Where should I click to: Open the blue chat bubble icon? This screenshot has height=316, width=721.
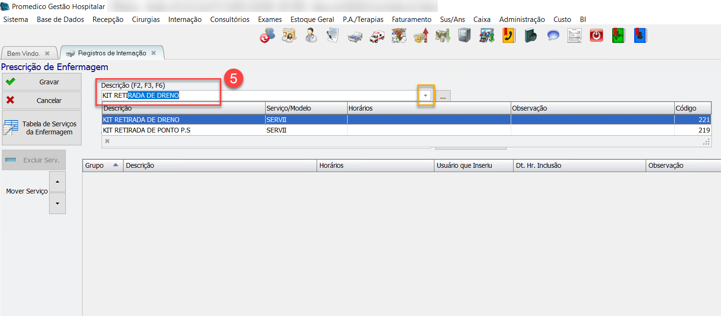coord(553,36)
